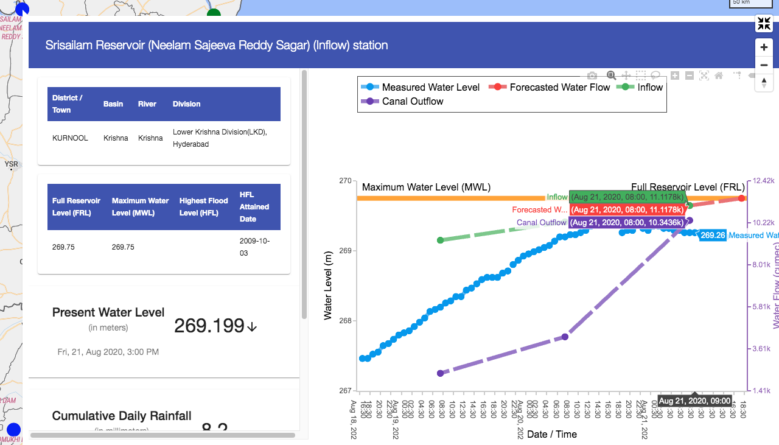The height and width of the screenshot is (445, 779).
Task: Reset chart axes with home icon
Action: pos(719,75)
